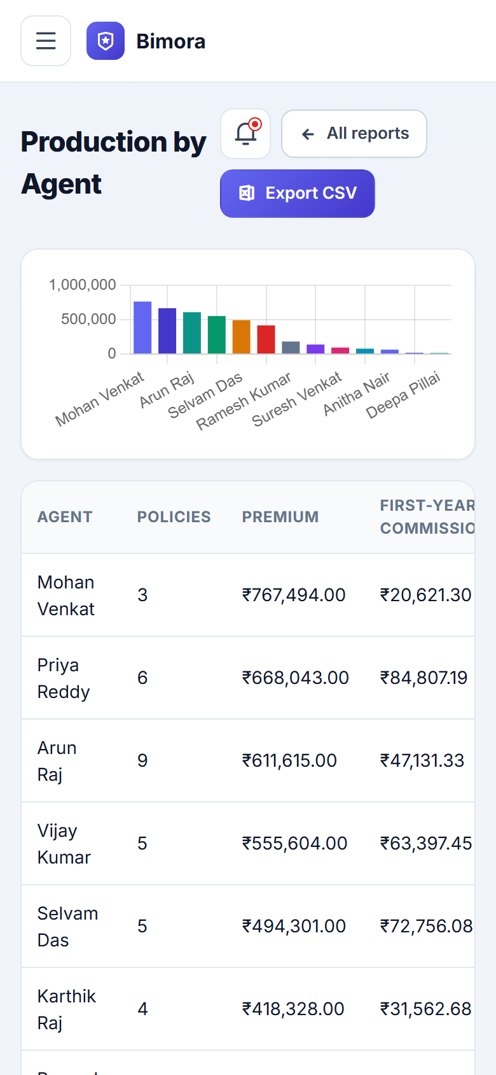Click premium value ₹611,615.00
This screenshot has width=496, height=1075.
(289, 760)
